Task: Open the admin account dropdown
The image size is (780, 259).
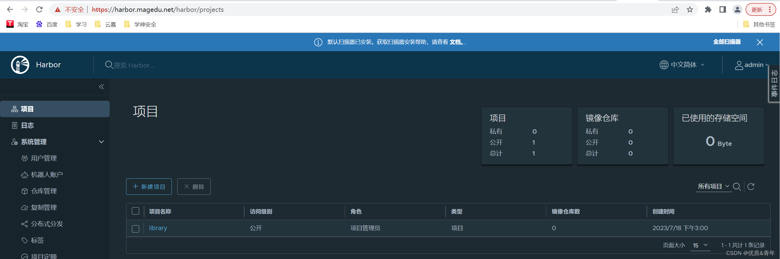Action: (x=752, y=65)
